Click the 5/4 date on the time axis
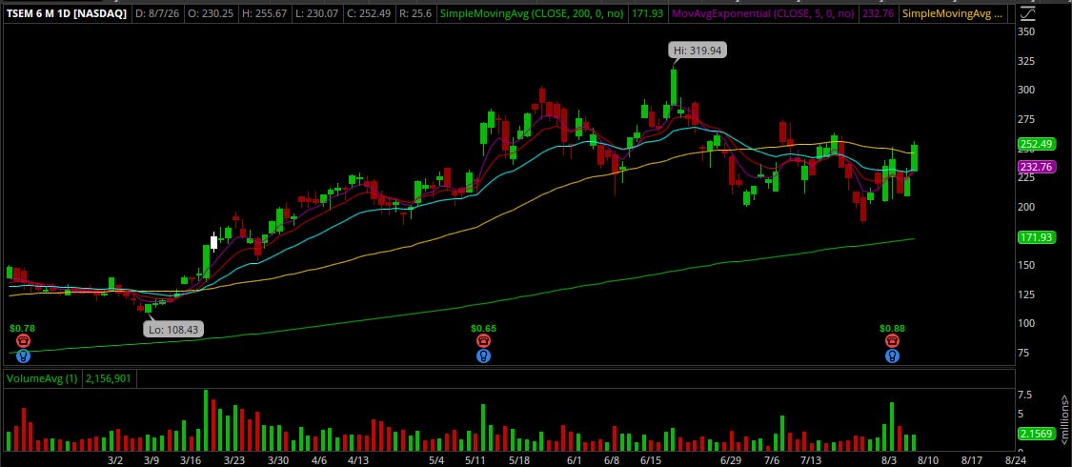1072x467 pixels. pos(436,460)
